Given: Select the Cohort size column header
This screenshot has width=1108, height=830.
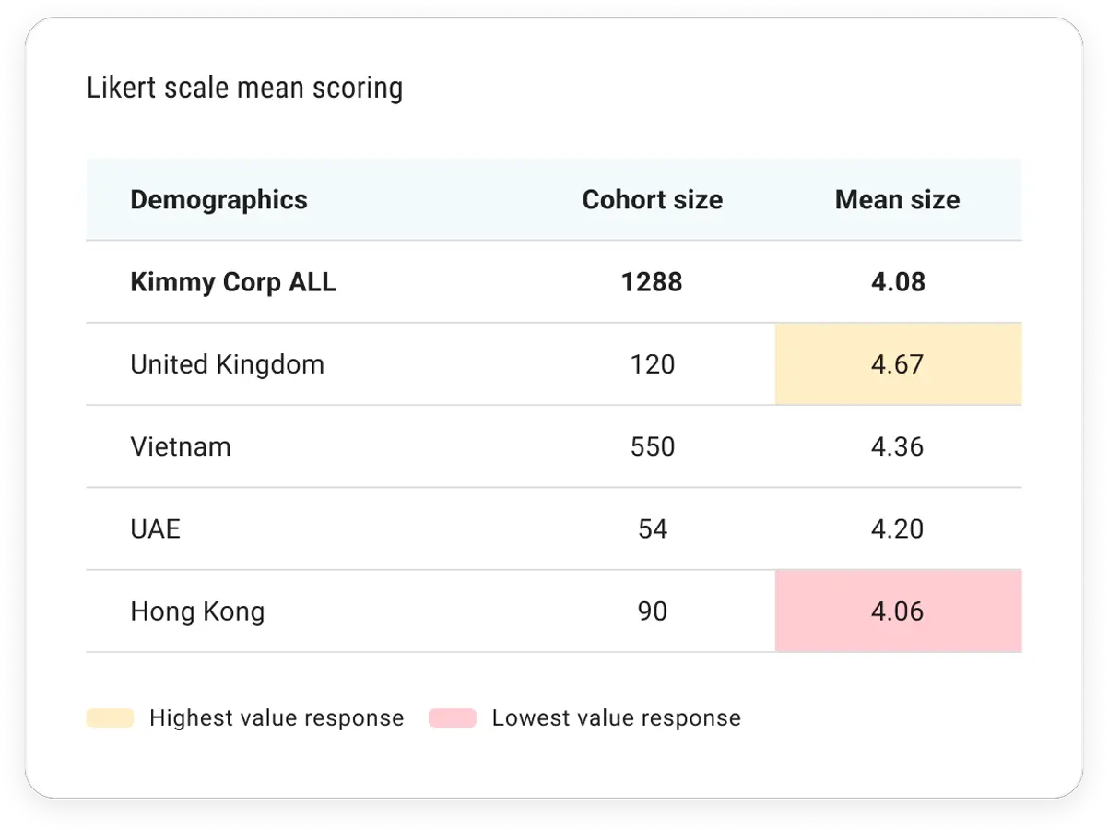Looking at the screenshot, I should 652,200.
